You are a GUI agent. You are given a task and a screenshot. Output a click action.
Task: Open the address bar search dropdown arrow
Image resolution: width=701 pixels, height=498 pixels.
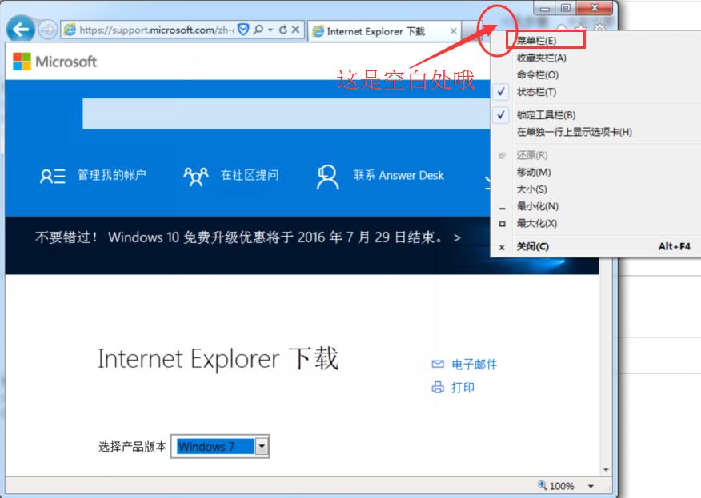click(x=270, y=30)
